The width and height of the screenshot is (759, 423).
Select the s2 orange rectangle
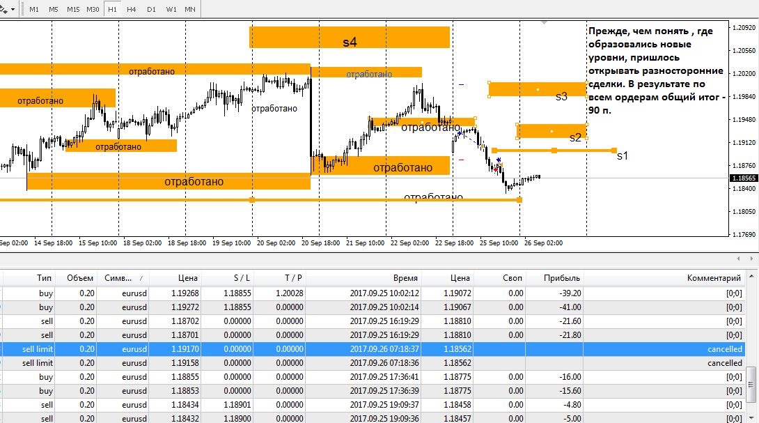(x=551, y=131)
